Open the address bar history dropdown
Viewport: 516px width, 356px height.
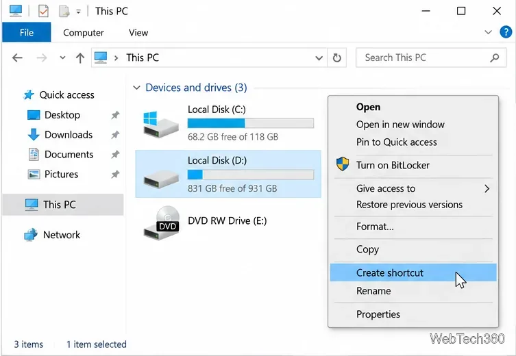tap(319, 58)
